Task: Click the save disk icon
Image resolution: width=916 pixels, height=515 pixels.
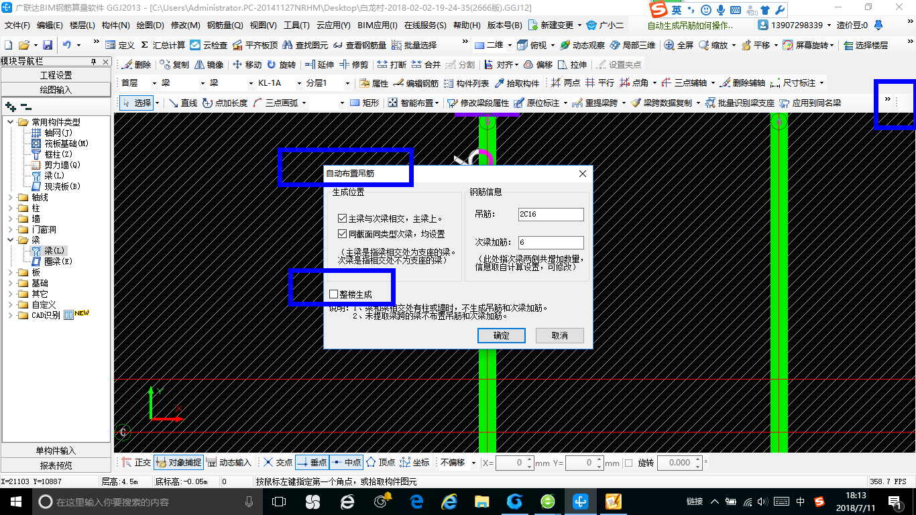Action: pyautogui.click(x=48, y=45)
